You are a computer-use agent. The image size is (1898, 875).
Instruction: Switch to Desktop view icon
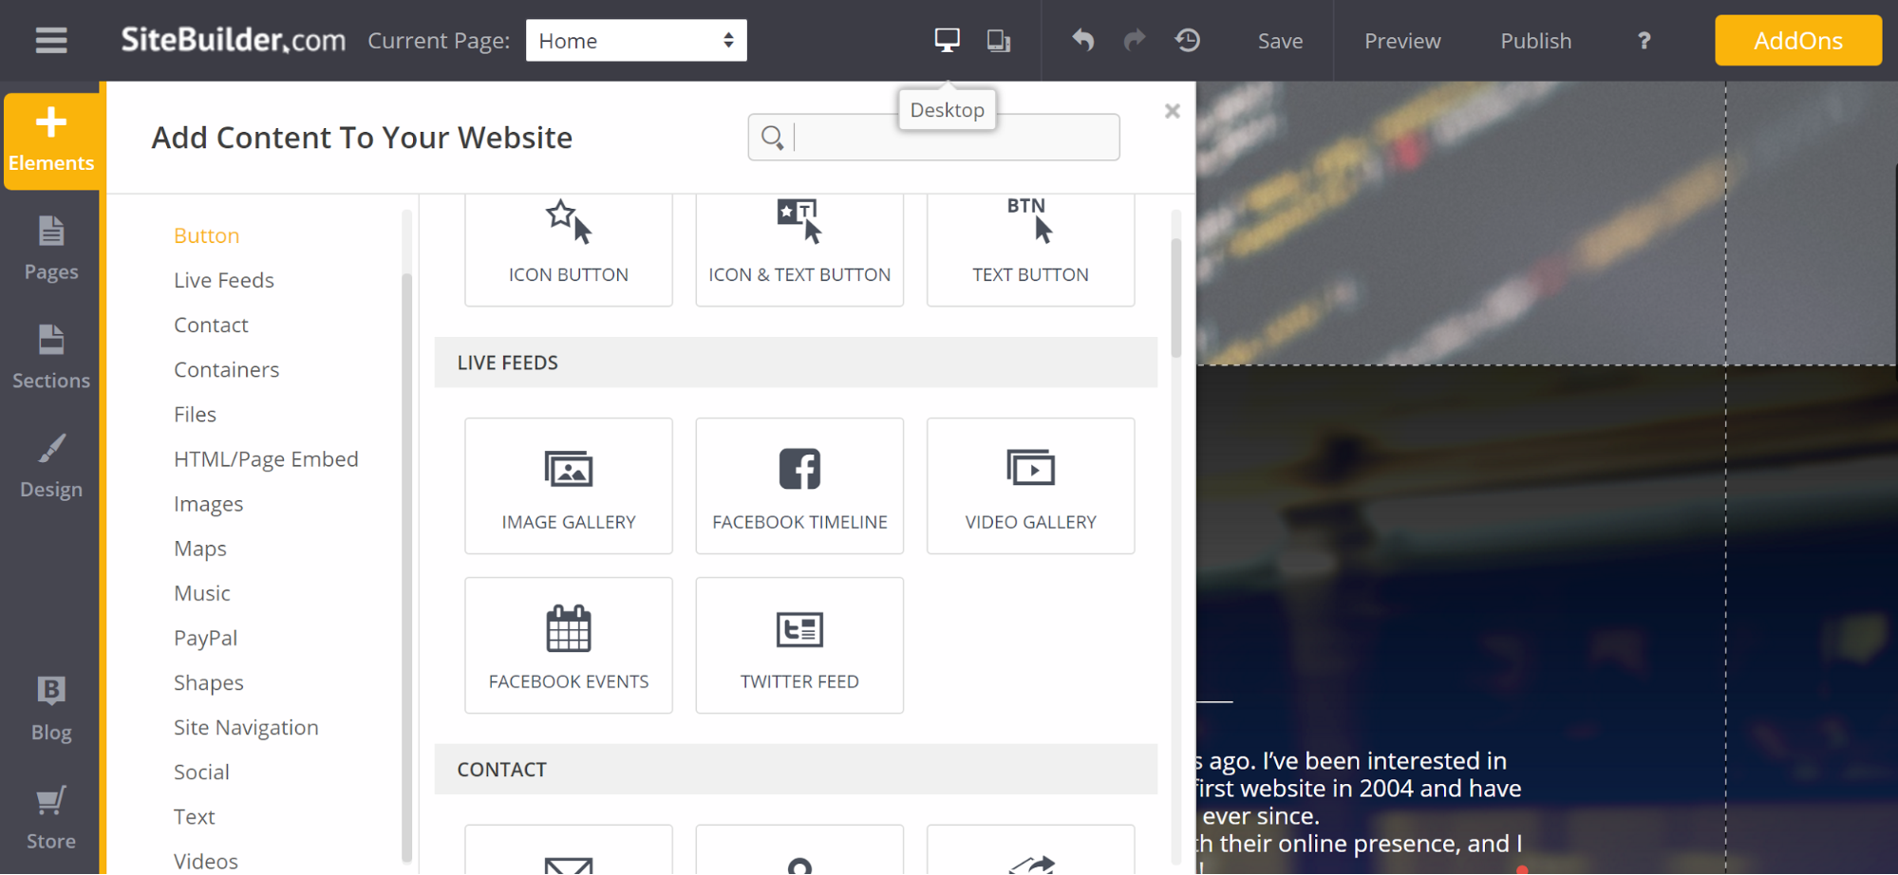click(947, 40)
